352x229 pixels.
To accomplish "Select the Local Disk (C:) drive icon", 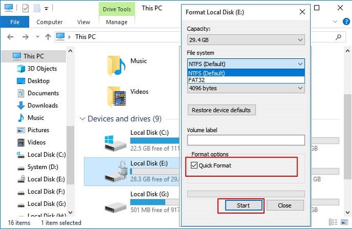I will click(115, 143).
